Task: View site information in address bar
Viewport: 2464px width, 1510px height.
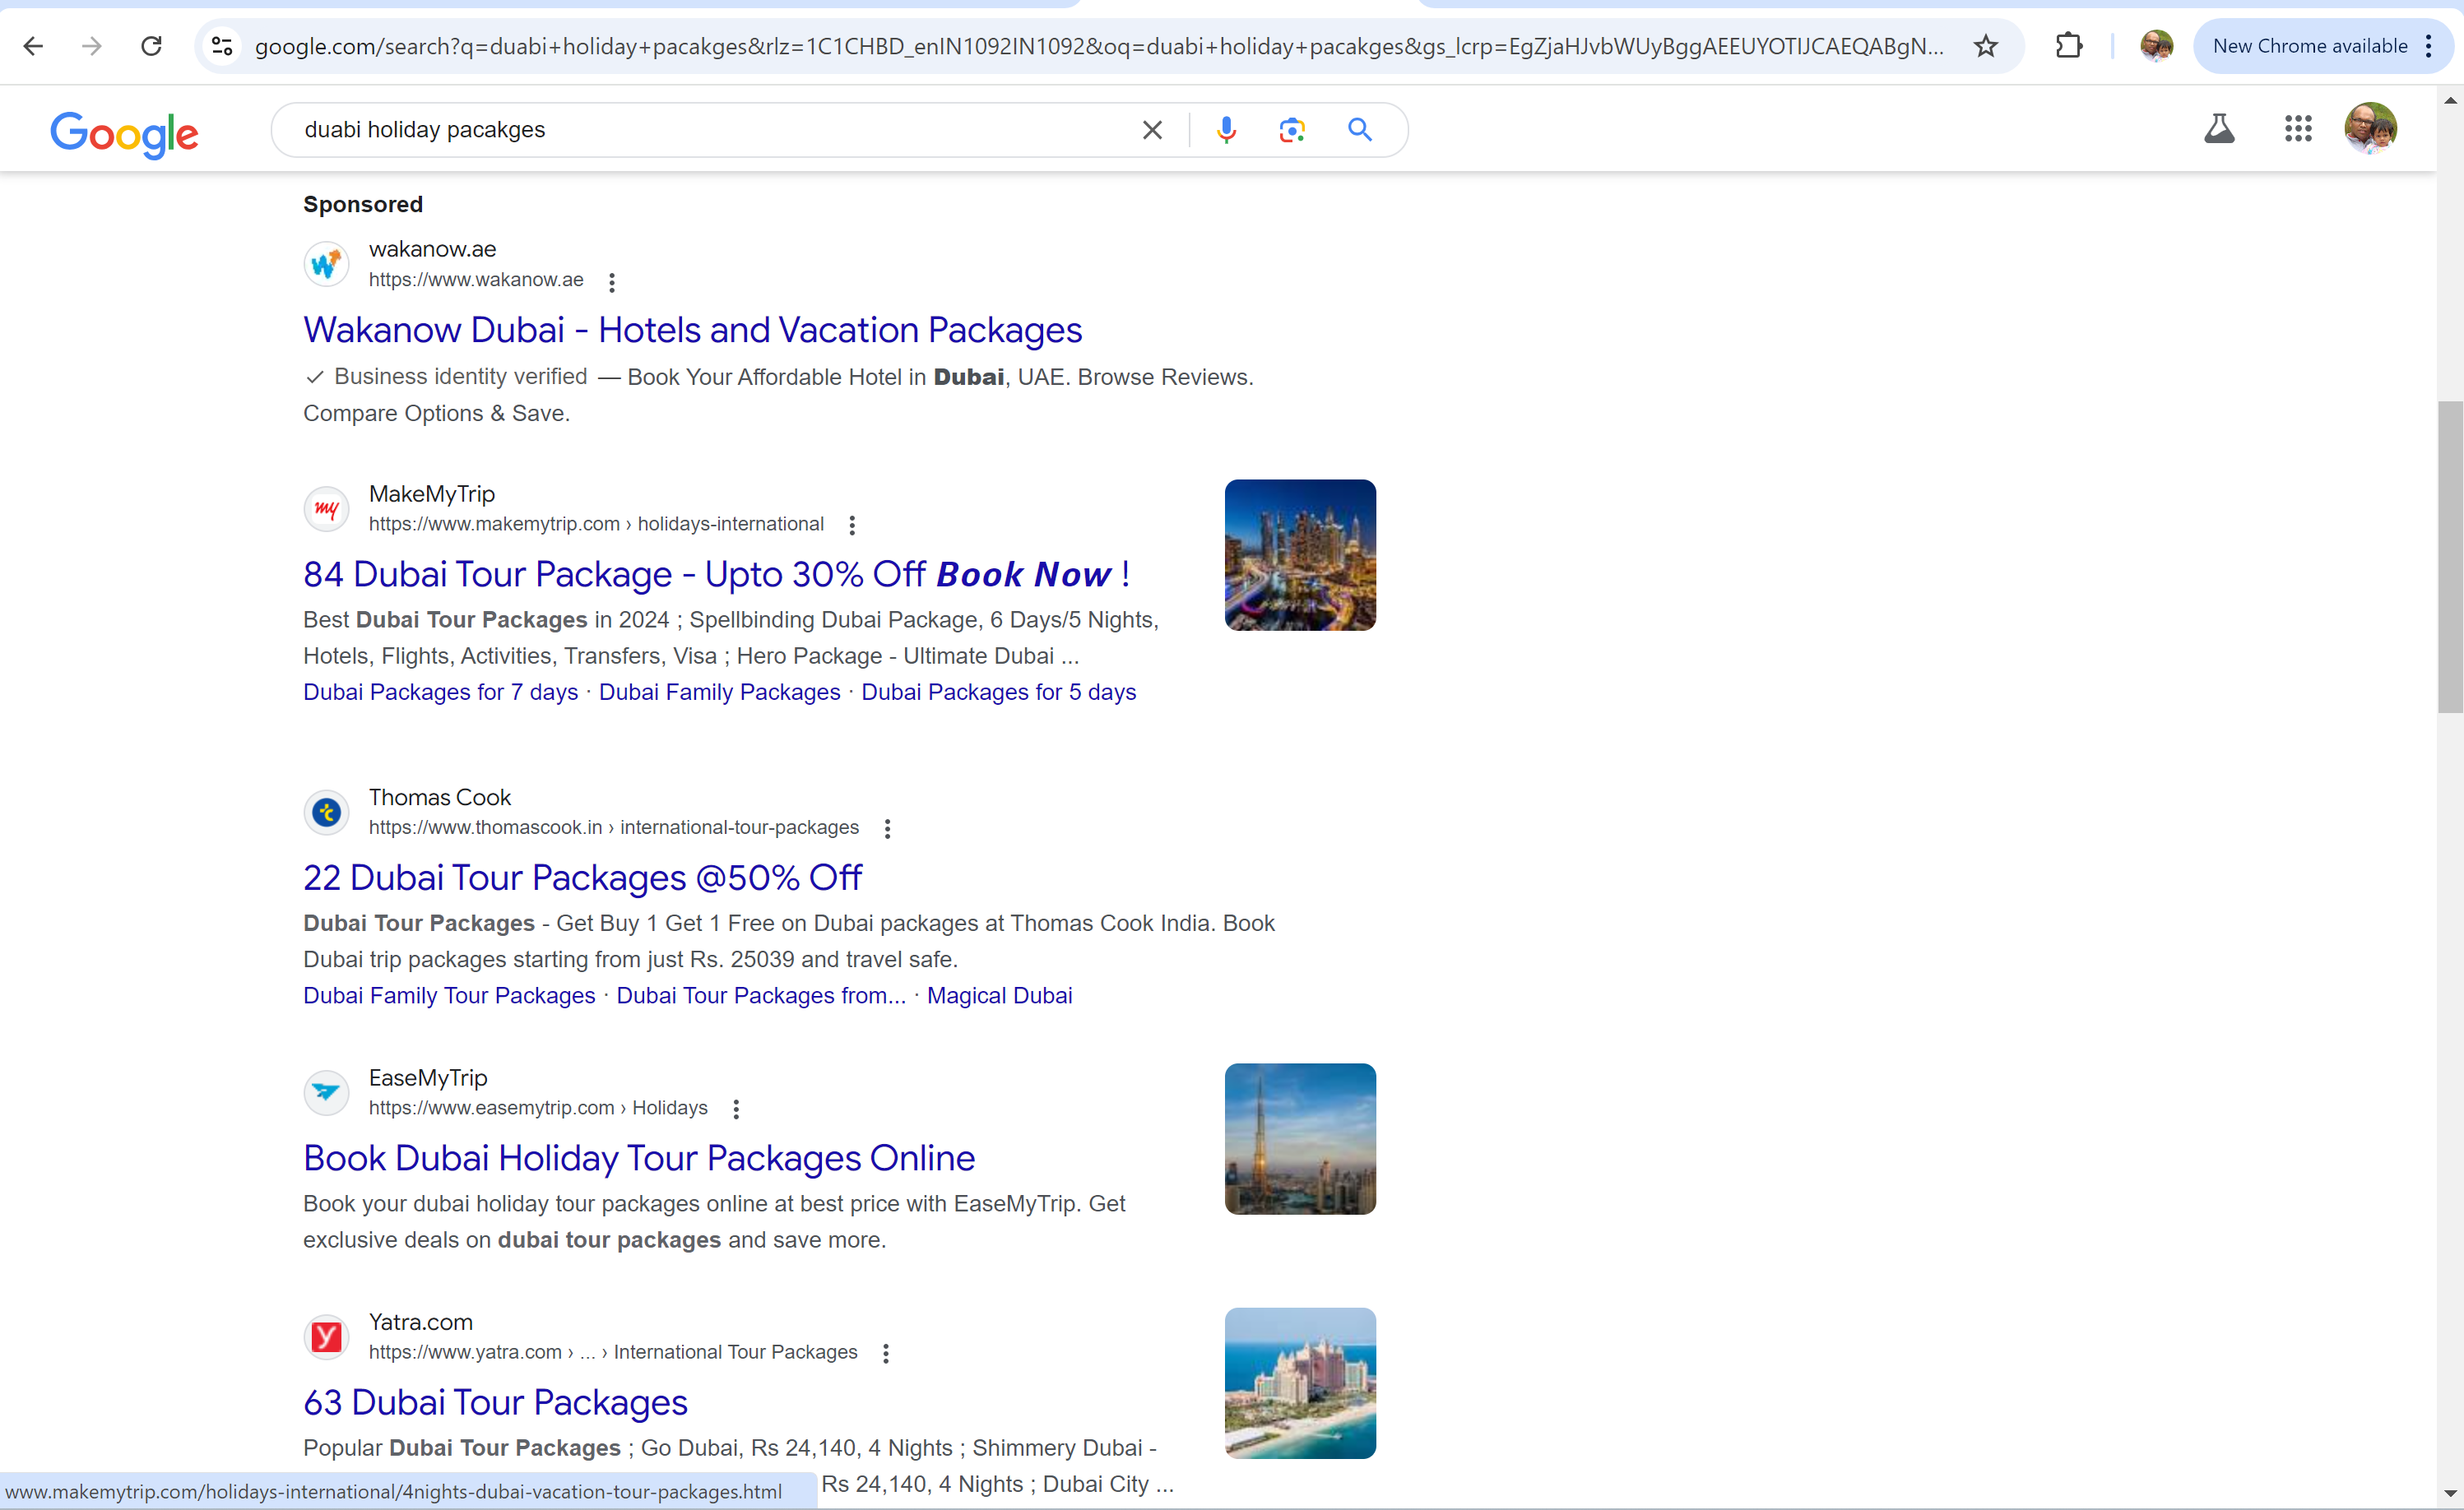Action: [x=222, y=46]
